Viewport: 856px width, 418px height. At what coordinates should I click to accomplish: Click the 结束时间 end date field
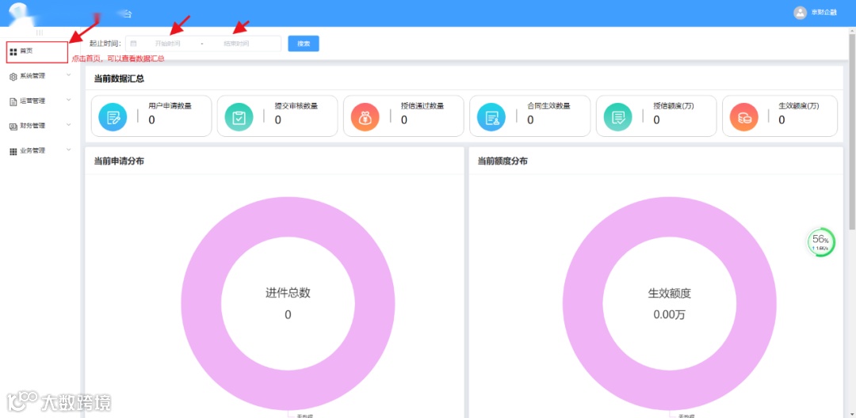tap(236, 44)
